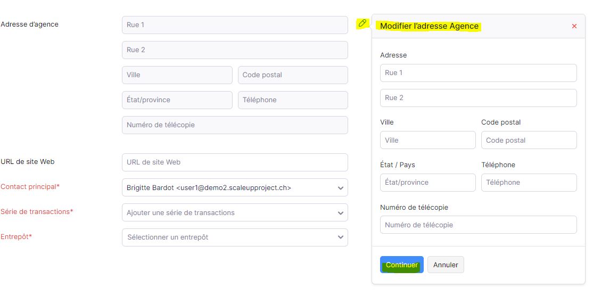Focus the Code postal field in dialog
This screenshot has width=593, height=296.
[529, 140]
